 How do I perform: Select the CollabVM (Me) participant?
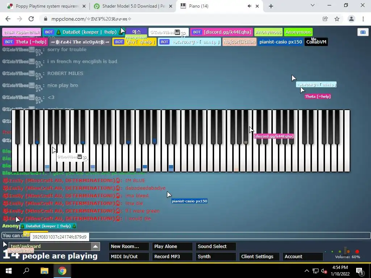[x=316, y=42]
